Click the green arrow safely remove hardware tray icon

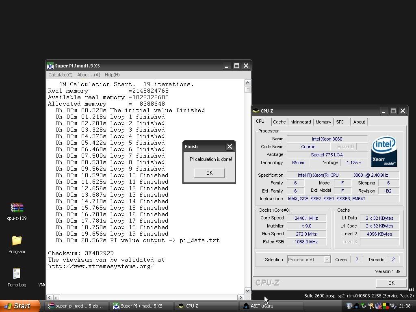click(x=364, y=306)
